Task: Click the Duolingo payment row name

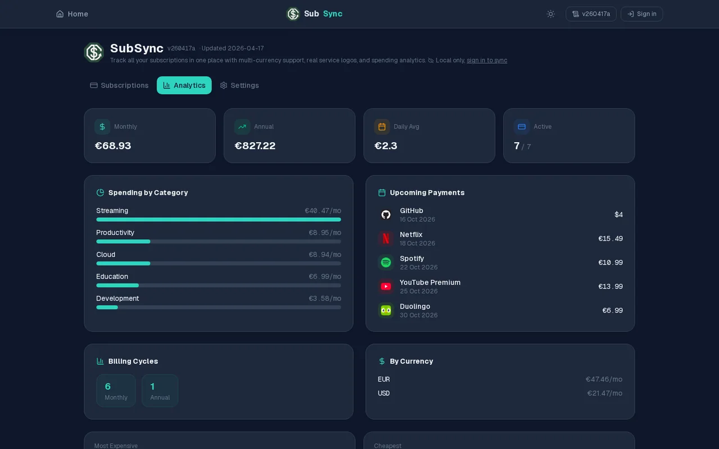Action: [415, 306]
